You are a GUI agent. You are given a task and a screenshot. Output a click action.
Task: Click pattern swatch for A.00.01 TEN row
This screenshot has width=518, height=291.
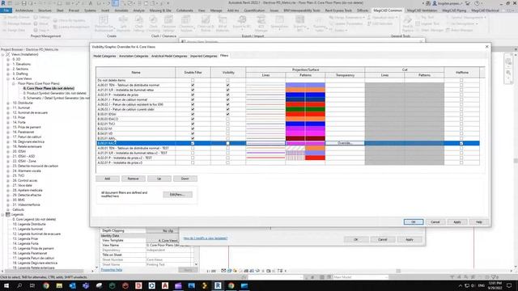click(x=305, y=85)
